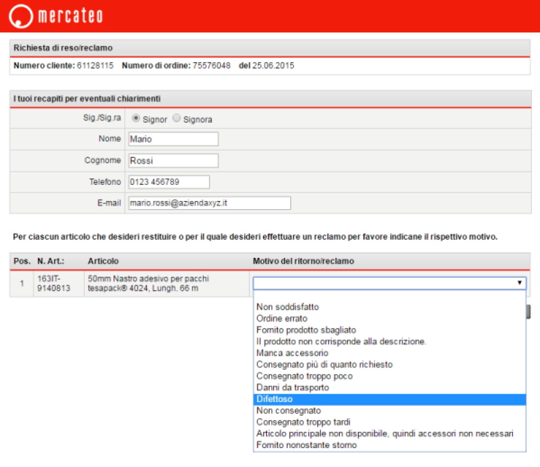This screenshot has height=467, width=540.
Task: Select the highlighted 'Difettoso' option
Action: tap(274, 399)
